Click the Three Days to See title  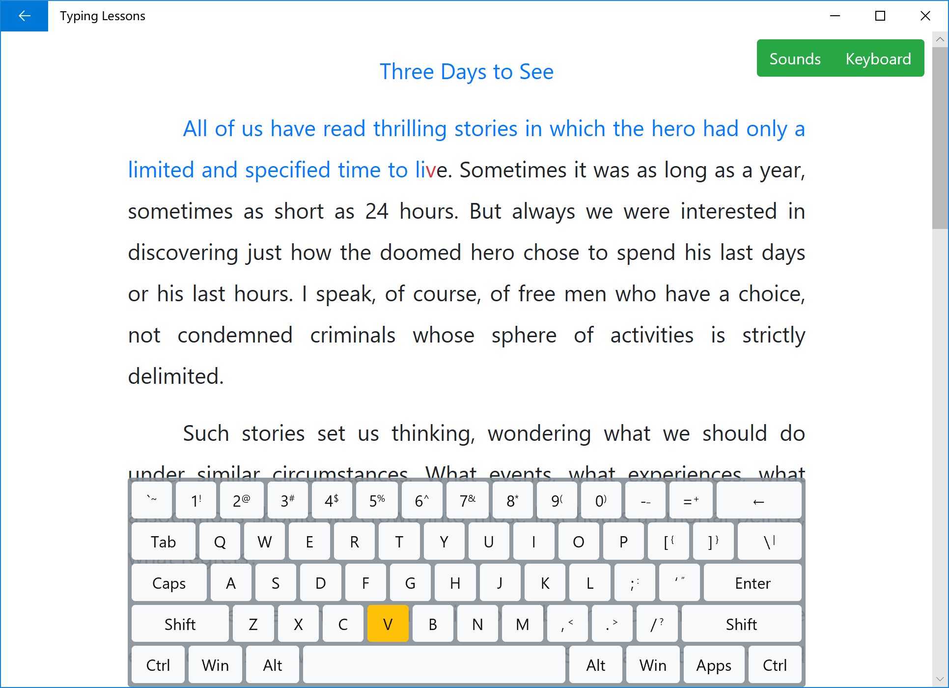[466, 72]
